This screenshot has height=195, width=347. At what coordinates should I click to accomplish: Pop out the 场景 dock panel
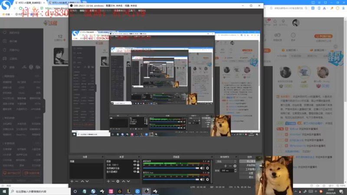(x=102, y=157)
